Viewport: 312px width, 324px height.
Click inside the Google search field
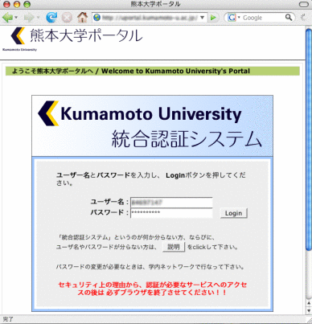[263, 18]
